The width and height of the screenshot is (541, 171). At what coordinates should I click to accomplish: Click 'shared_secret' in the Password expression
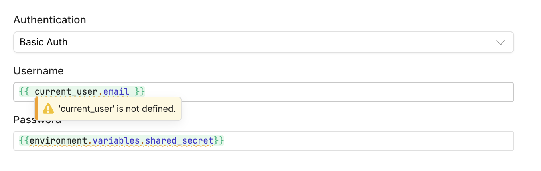coord(179,141)
